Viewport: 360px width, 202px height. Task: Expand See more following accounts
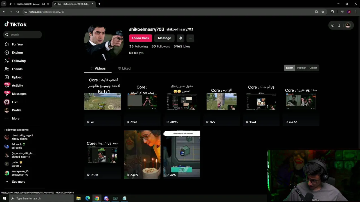pyautogui.click(x=16, y=182)
